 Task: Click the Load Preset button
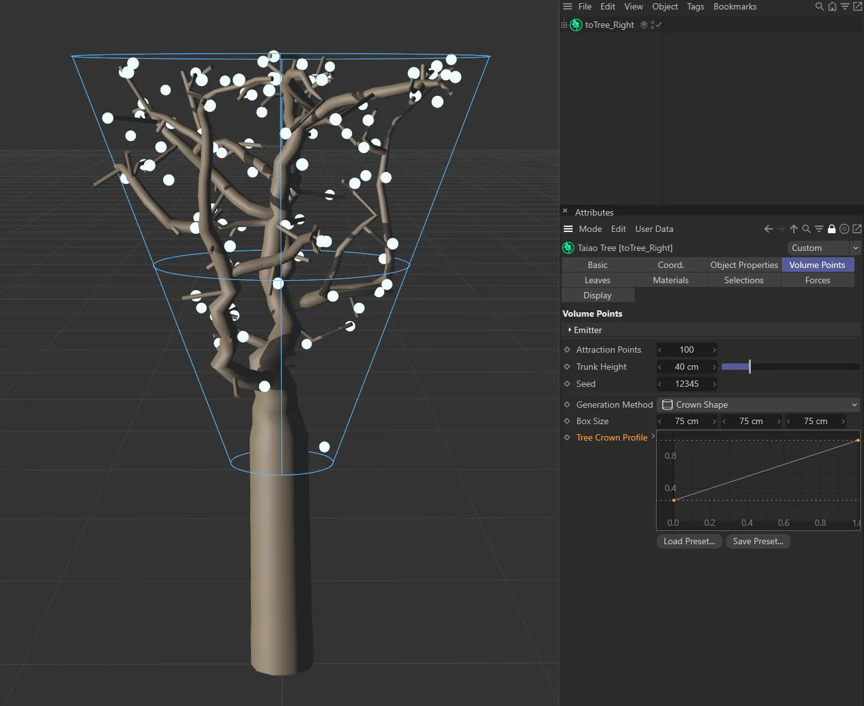tap(689, 541)
